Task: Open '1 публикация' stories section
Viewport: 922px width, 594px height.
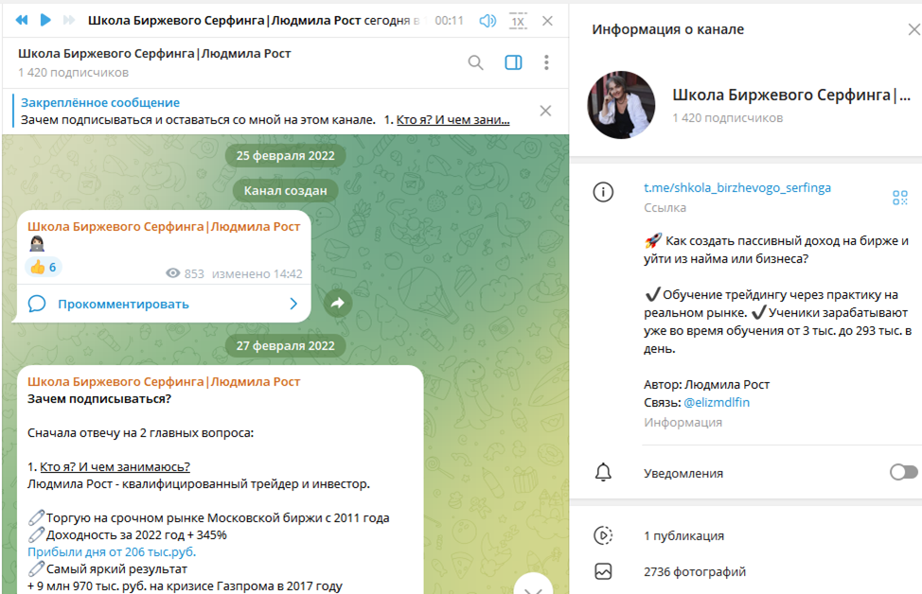Action: 683,536
